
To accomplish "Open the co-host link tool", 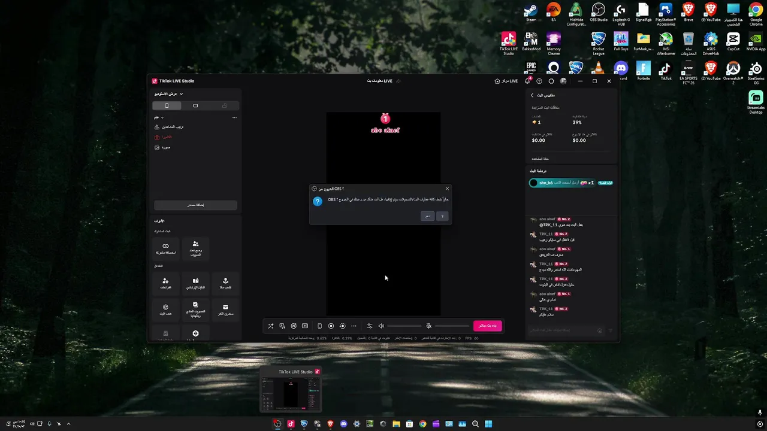I will tap(166, 248).
